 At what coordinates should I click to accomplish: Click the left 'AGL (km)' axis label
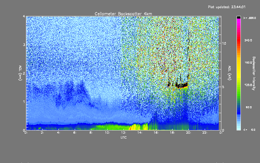(x=20, y=73)
